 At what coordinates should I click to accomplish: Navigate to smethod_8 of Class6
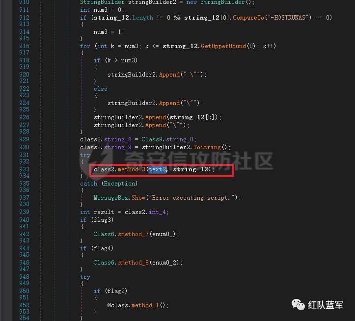(x=133, y=263)
